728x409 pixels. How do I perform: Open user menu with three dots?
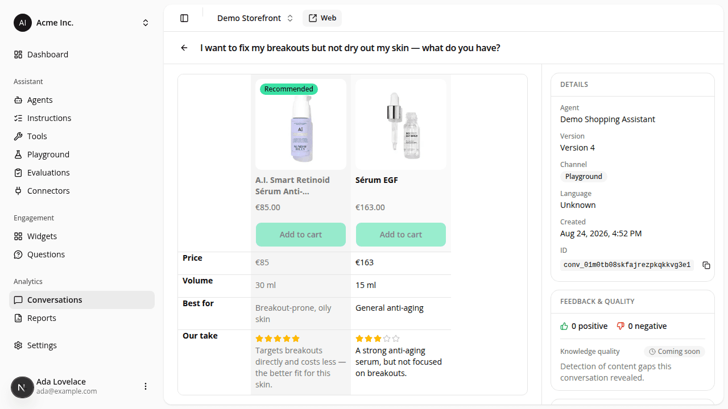[146, 386]
